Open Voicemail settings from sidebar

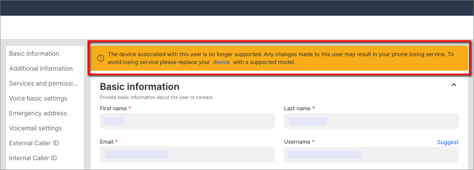(35, 128)
